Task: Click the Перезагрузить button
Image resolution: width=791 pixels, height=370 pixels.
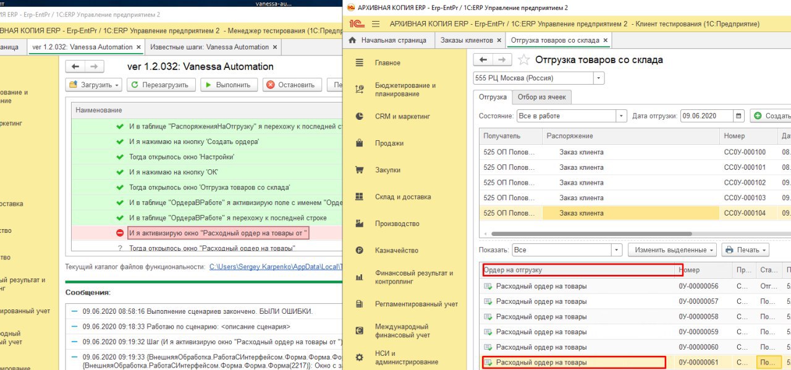Action: point(162,85)
